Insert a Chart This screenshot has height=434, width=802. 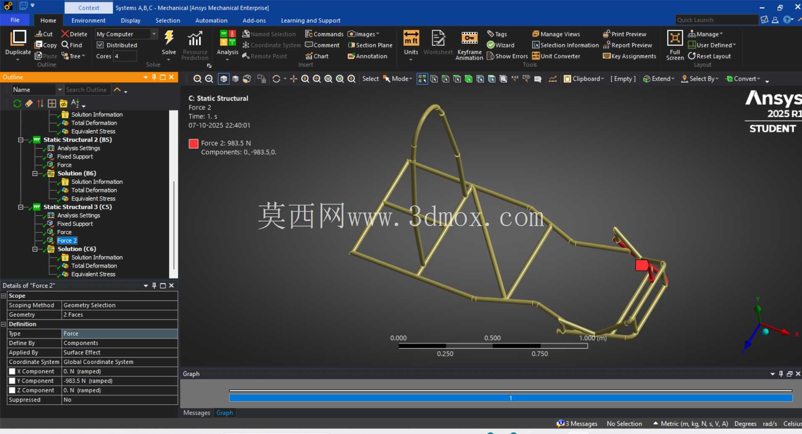point(317,56)
